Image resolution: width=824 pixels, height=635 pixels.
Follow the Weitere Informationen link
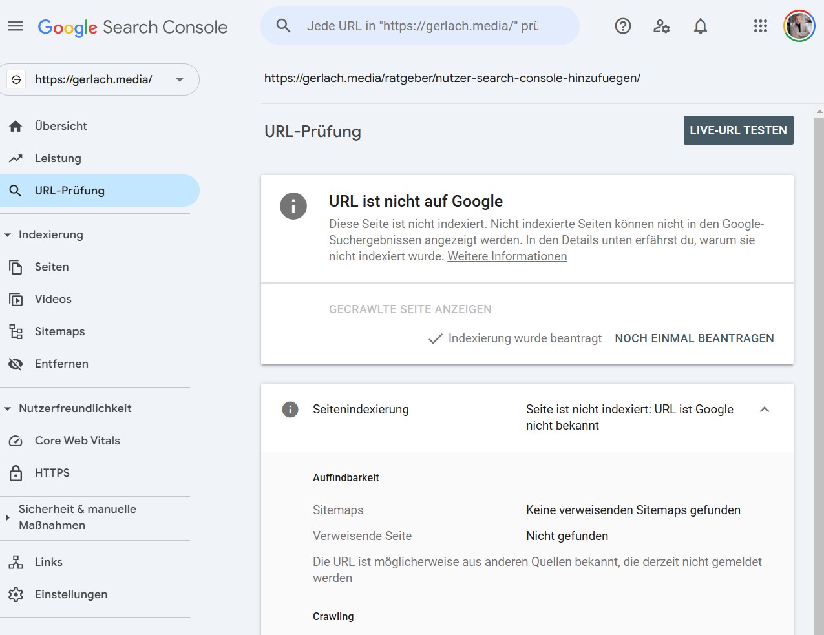(x=507, y=256)
